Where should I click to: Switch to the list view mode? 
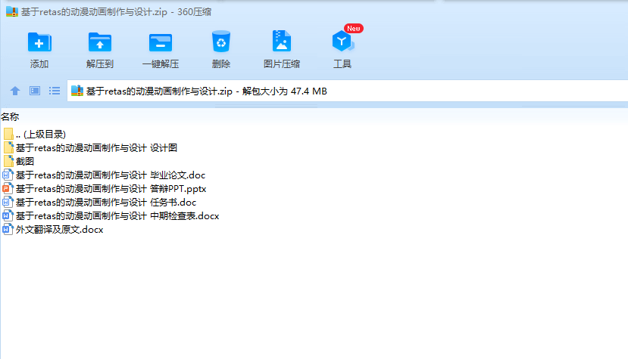point(55,91)
